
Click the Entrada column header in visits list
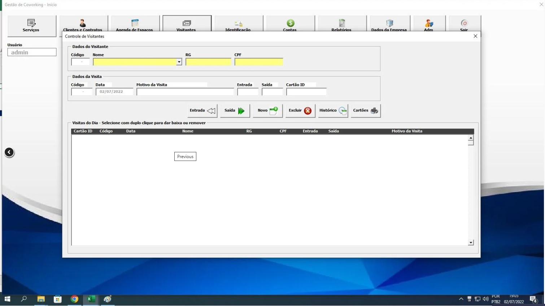pyautogui.click(x=310, y=131)
